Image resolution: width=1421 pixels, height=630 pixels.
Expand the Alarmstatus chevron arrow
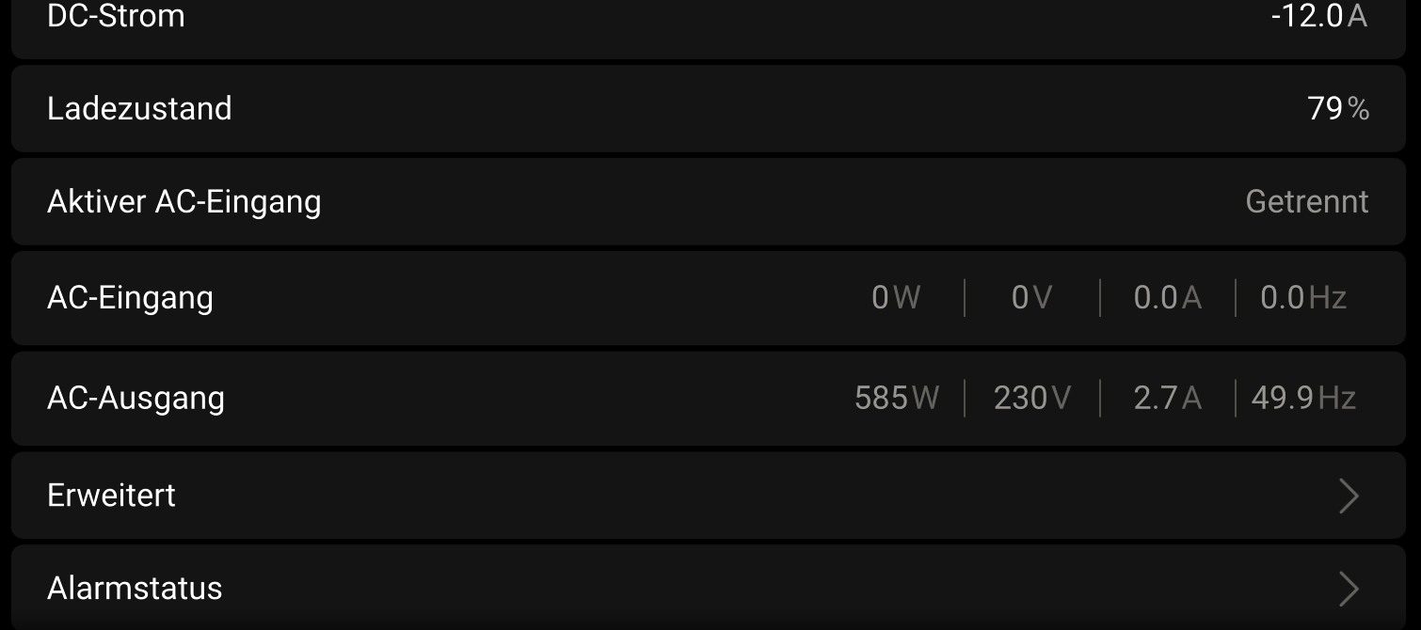pyautogui.click(x=1348, y=589)
